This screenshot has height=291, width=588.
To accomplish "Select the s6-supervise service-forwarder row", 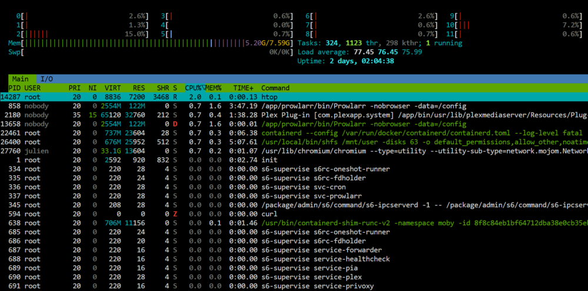I will [x=294, y=250].
